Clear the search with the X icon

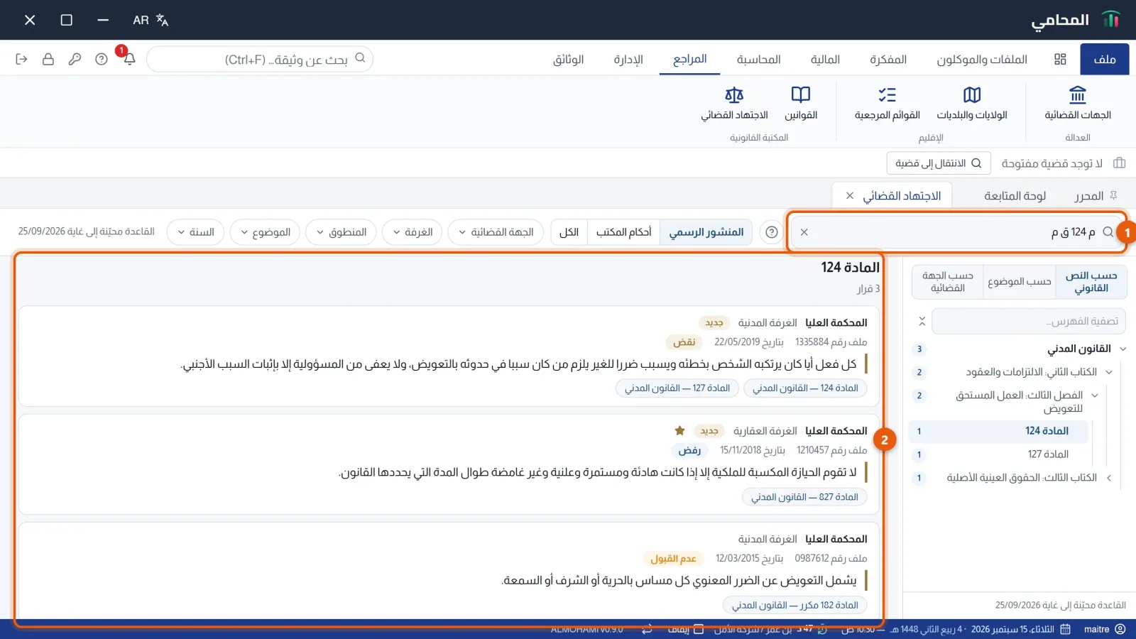(804, 232)
